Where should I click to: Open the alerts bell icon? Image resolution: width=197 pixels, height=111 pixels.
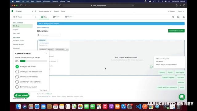pos(184,17)
